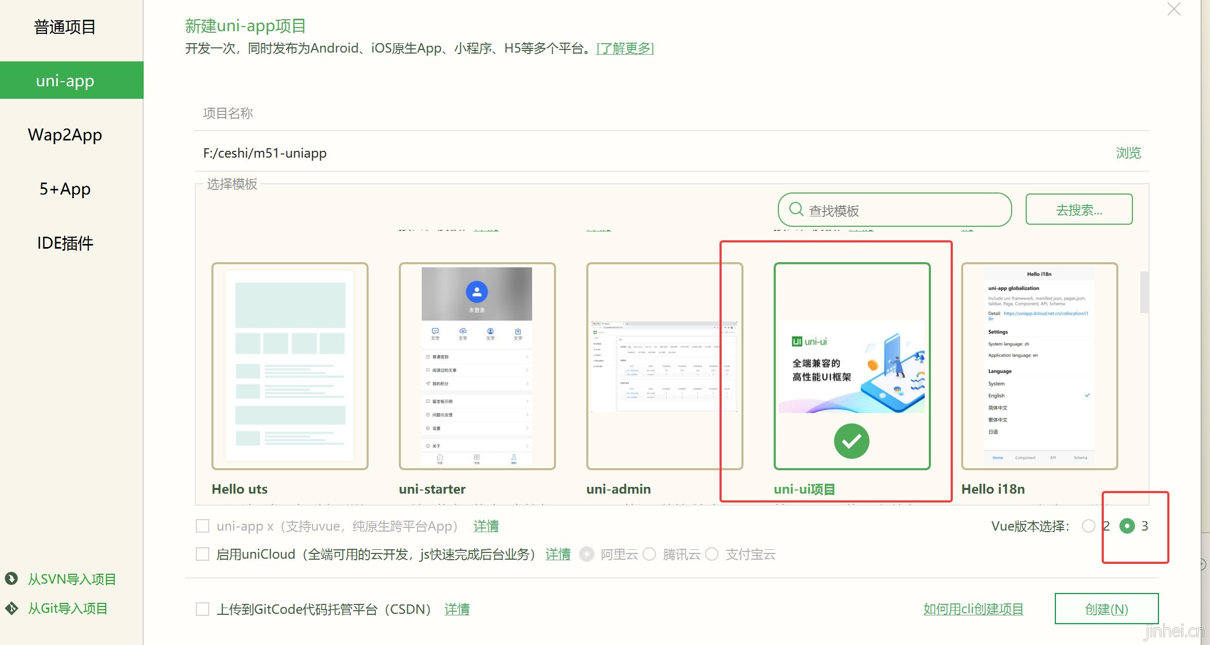Switch to Wap2App project type
The height and width of the screenshot is (645, 1210).
click(65, 135)
